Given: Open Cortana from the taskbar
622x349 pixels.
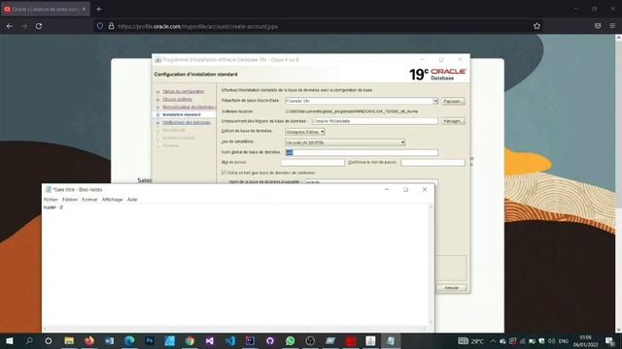Looking at the screenshot, I should click(x=48, y=340).
